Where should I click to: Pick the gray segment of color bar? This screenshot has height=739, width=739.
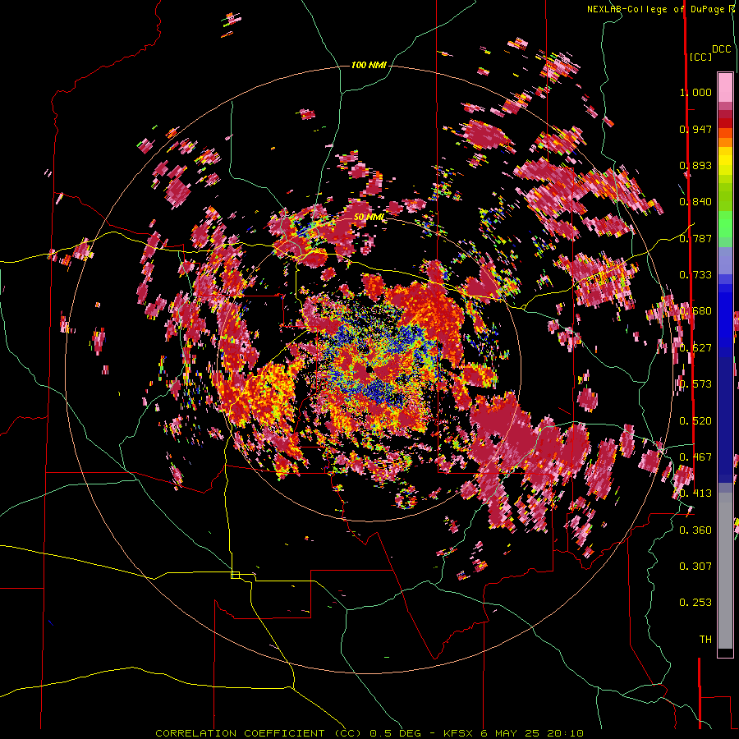tap(725, 571)
